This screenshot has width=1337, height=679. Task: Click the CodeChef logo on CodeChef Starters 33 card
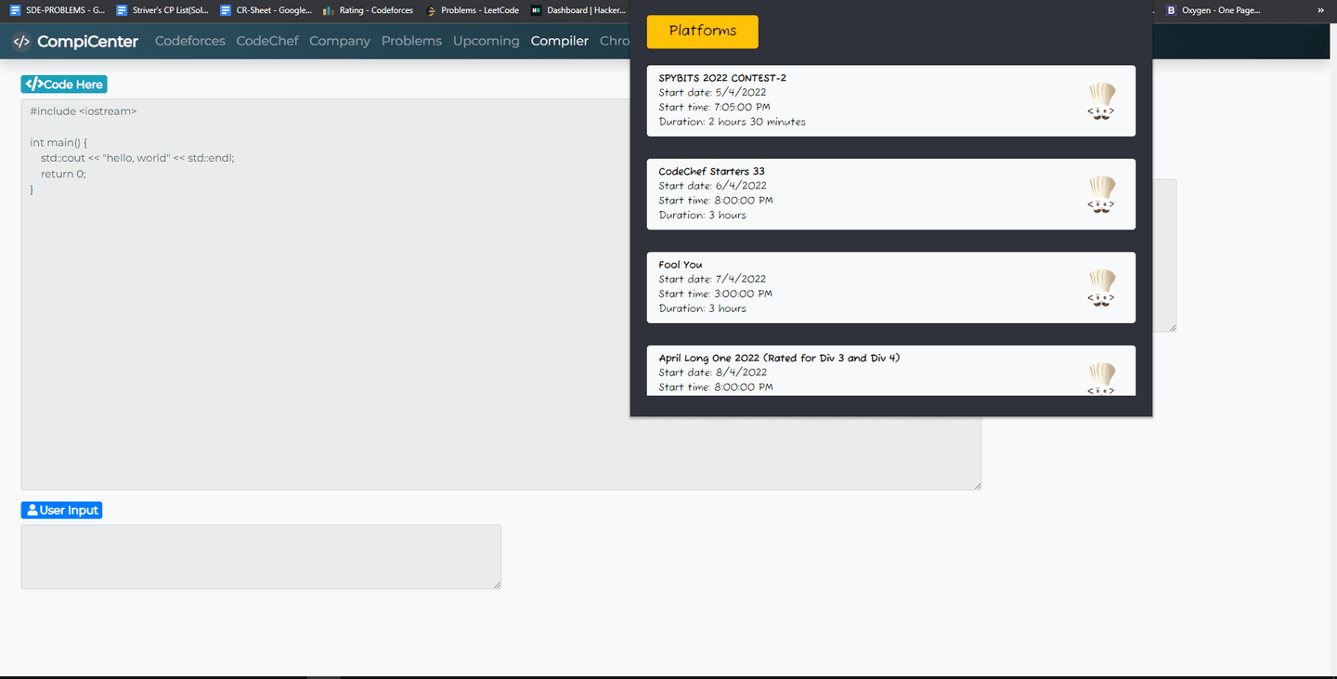[x=1101, y=195]
